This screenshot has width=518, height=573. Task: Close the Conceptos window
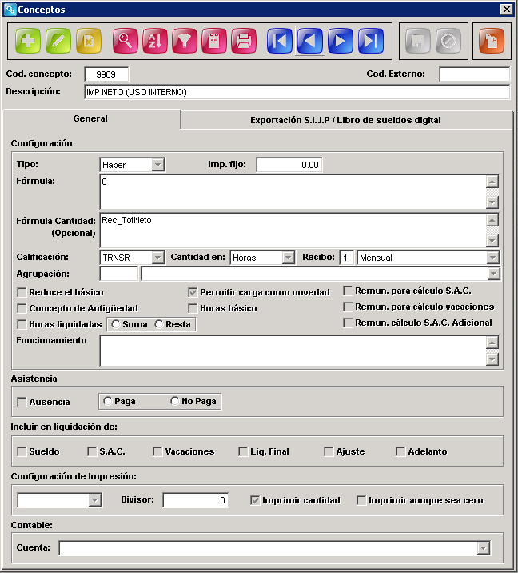[507, 9]
